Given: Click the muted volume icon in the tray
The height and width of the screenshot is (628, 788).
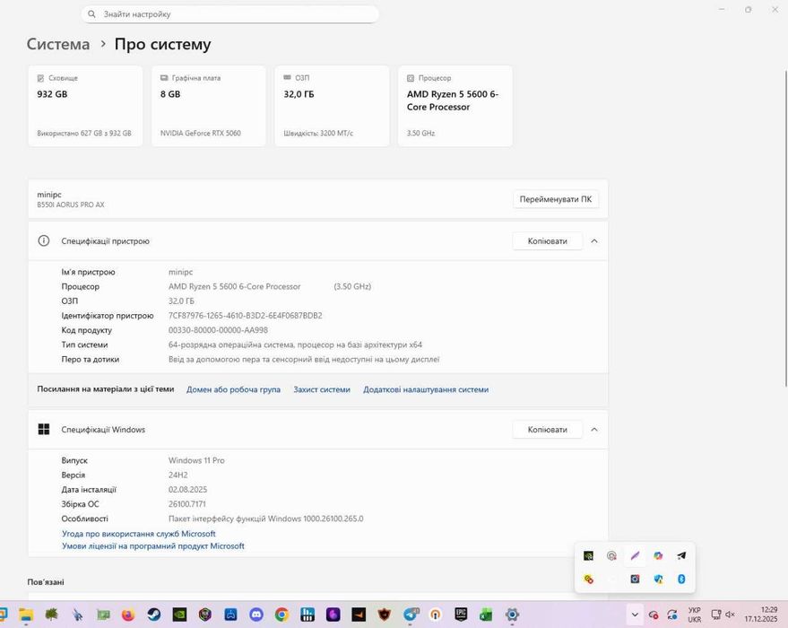Looking at the screenshot, I should tap(730, 615).
